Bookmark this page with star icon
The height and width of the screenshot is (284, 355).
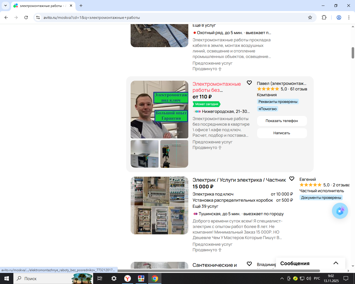point(310,17)
